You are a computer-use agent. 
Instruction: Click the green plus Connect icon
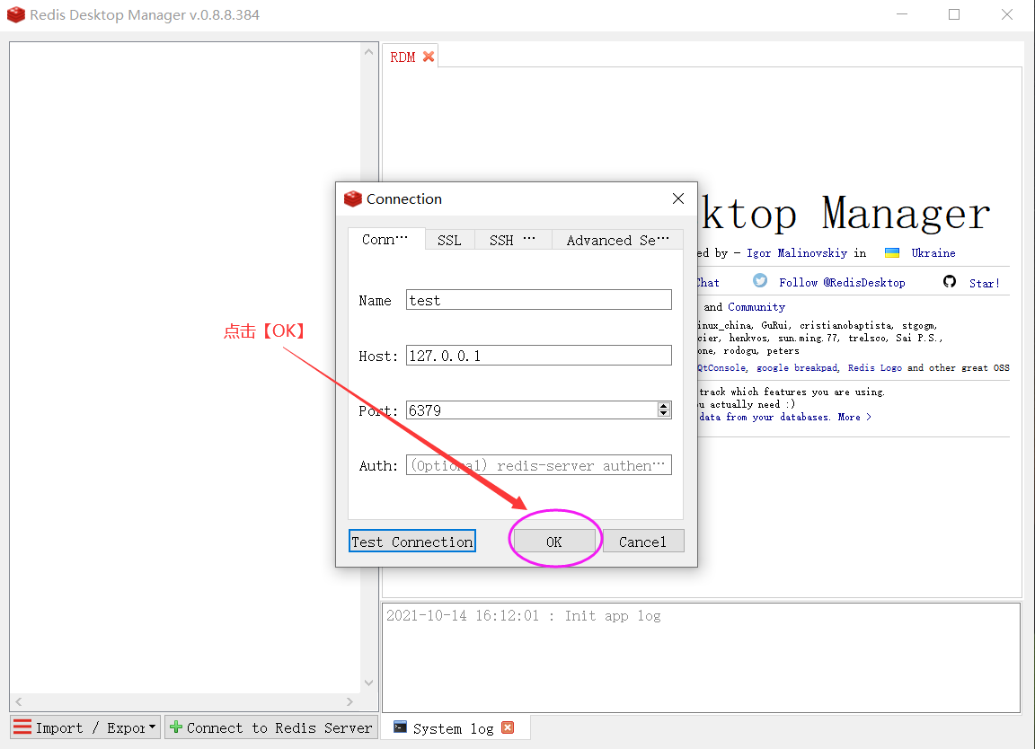175,727
